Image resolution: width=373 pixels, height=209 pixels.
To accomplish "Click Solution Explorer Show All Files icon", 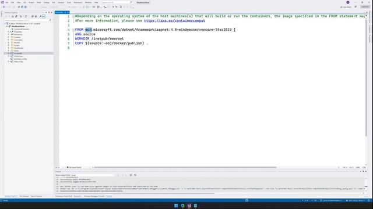I will tap(36, 16).
